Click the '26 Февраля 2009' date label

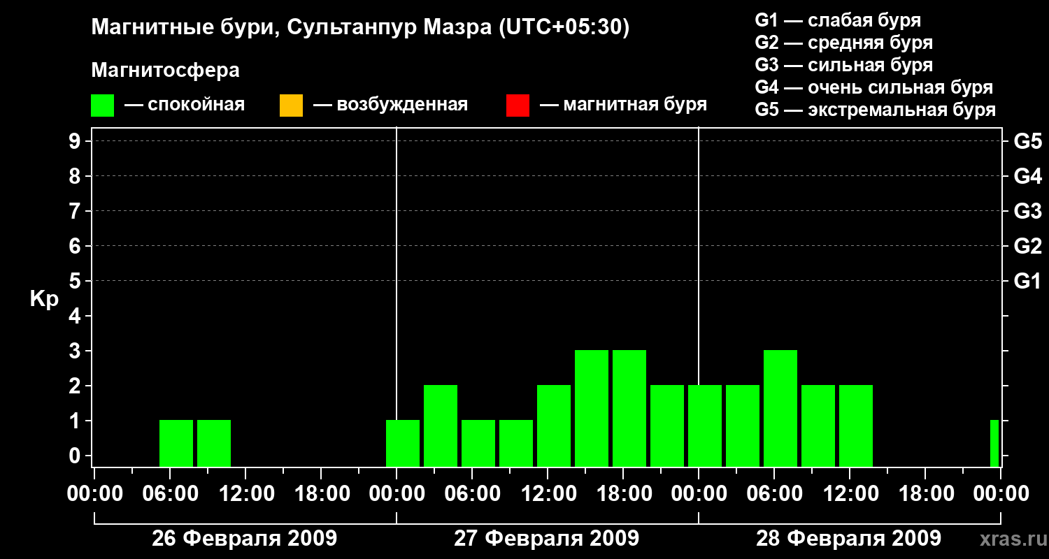click(x=245, y=539)
